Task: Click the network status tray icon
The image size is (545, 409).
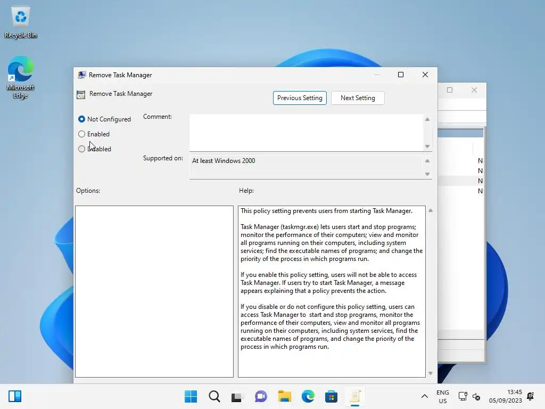Action: click(x=463, y=396)
